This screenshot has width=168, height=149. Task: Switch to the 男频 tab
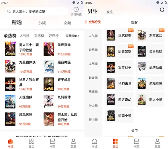pyautogui.click(x=42, y=23)
